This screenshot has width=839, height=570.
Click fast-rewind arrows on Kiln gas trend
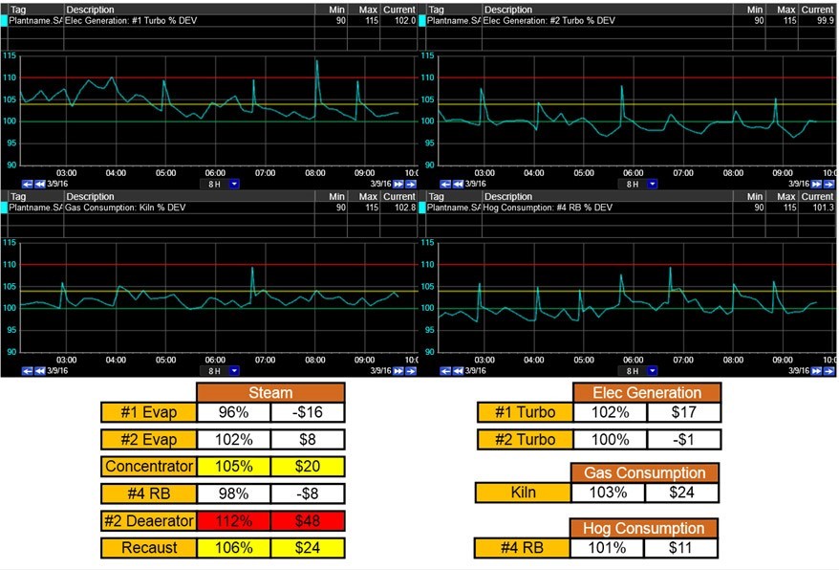click(39, 371)
